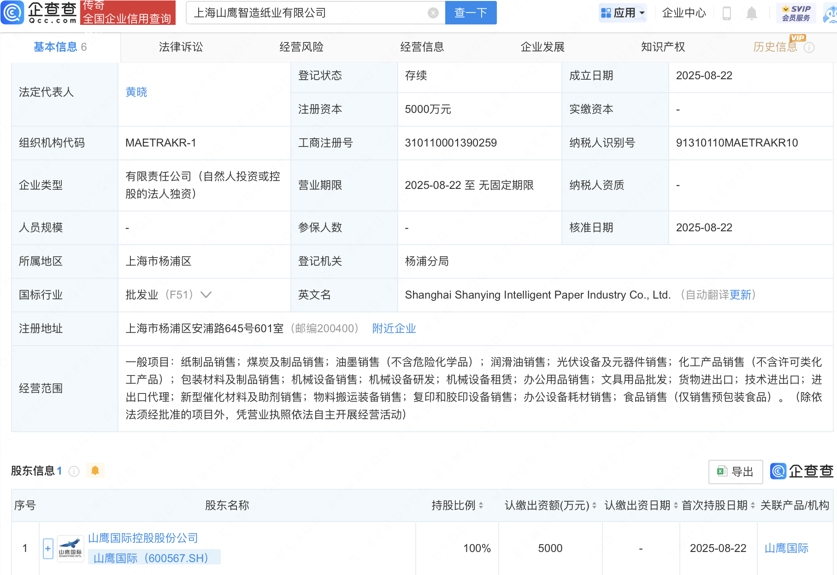The height and width of the screenshot is (575, 837).
Task: Click the info icon beside 历史信息
Action: [809, 47]
